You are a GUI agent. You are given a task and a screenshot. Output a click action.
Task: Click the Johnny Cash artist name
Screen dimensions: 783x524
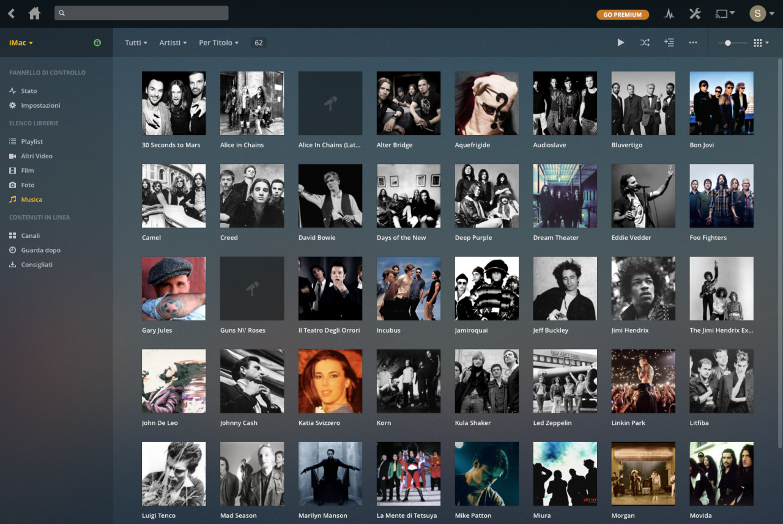pyautogui.click(x=239, y=423)
